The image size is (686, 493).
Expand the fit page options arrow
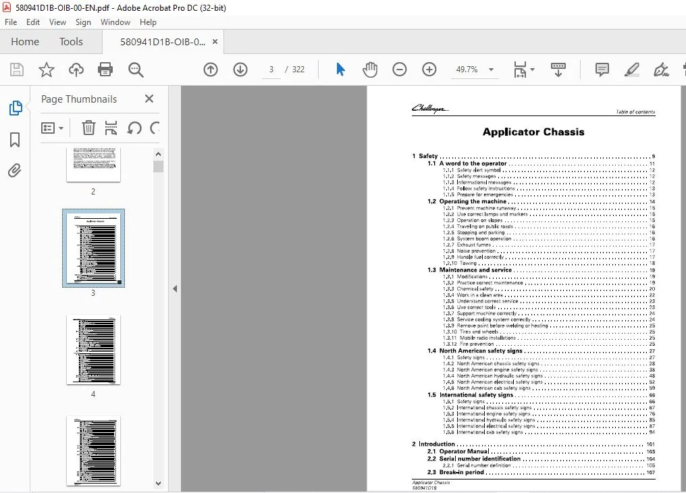point(533,70)
